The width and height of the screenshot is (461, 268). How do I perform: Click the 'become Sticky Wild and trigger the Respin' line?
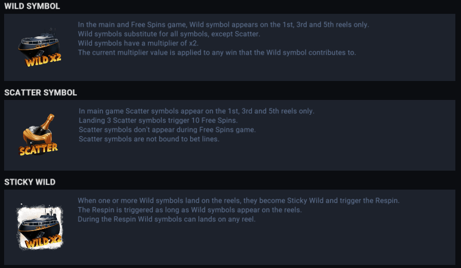238,201
